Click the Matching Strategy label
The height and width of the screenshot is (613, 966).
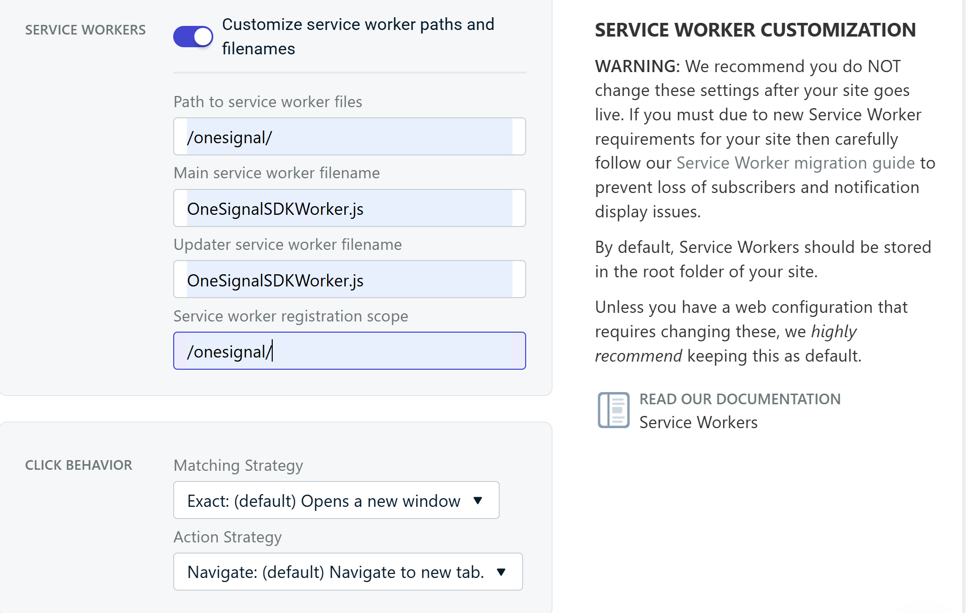pyautogui.click(x=238, y=466)
